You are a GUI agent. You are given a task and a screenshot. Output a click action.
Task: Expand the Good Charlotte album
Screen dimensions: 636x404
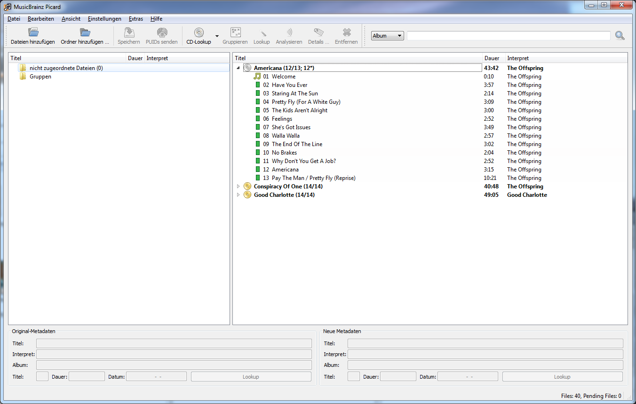(238, 195)
